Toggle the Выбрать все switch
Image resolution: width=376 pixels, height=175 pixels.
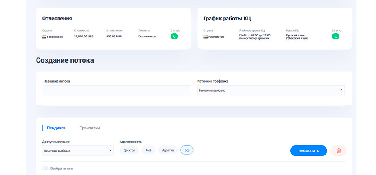point(45,168)
